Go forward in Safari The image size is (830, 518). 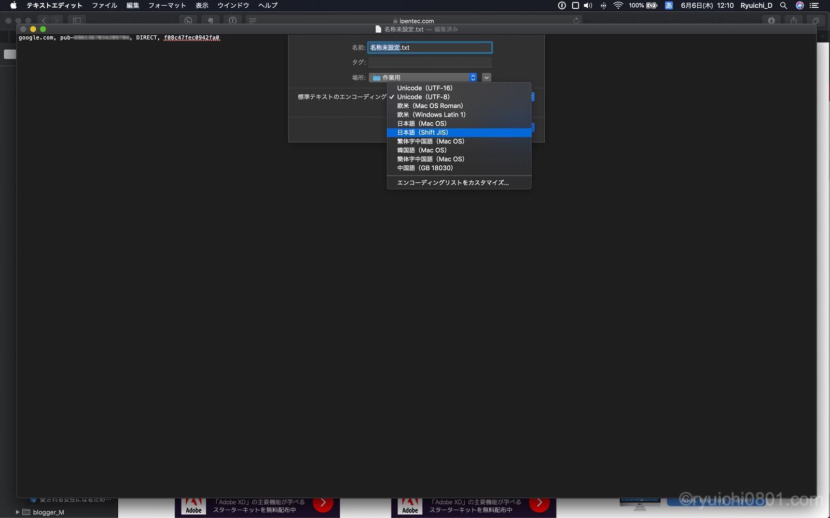pyautogui.click(x=57, y=20)
